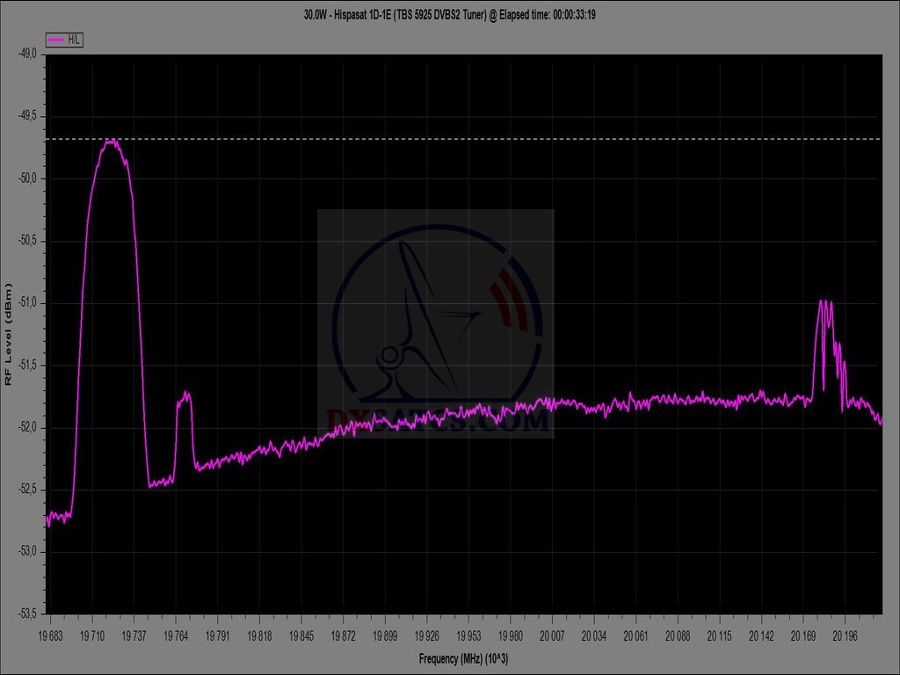Click the top of the tallest signal peak
900x675 pixels.
pos(112,142)
